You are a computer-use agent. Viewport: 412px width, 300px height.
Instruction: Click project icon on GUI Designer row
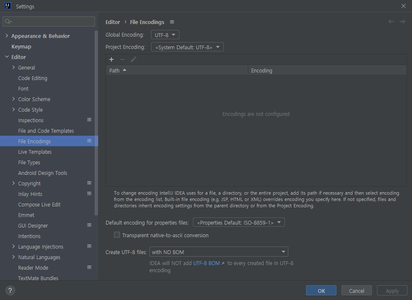click(89, 225)
